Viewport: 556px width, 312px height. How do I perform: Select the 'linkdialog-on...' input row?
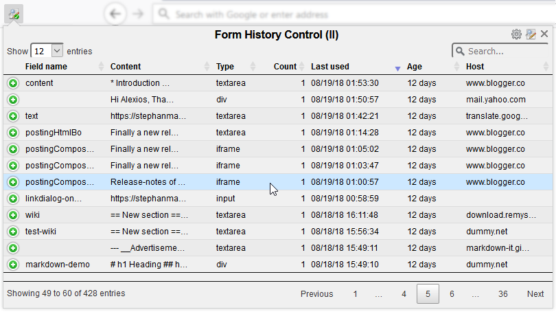point(54,199)
